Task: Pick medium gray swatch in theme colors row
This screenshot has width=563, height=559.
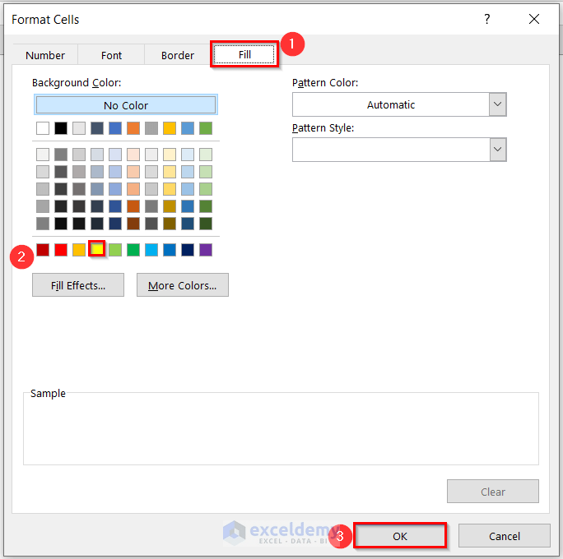Action: click(x=151, y=128)
